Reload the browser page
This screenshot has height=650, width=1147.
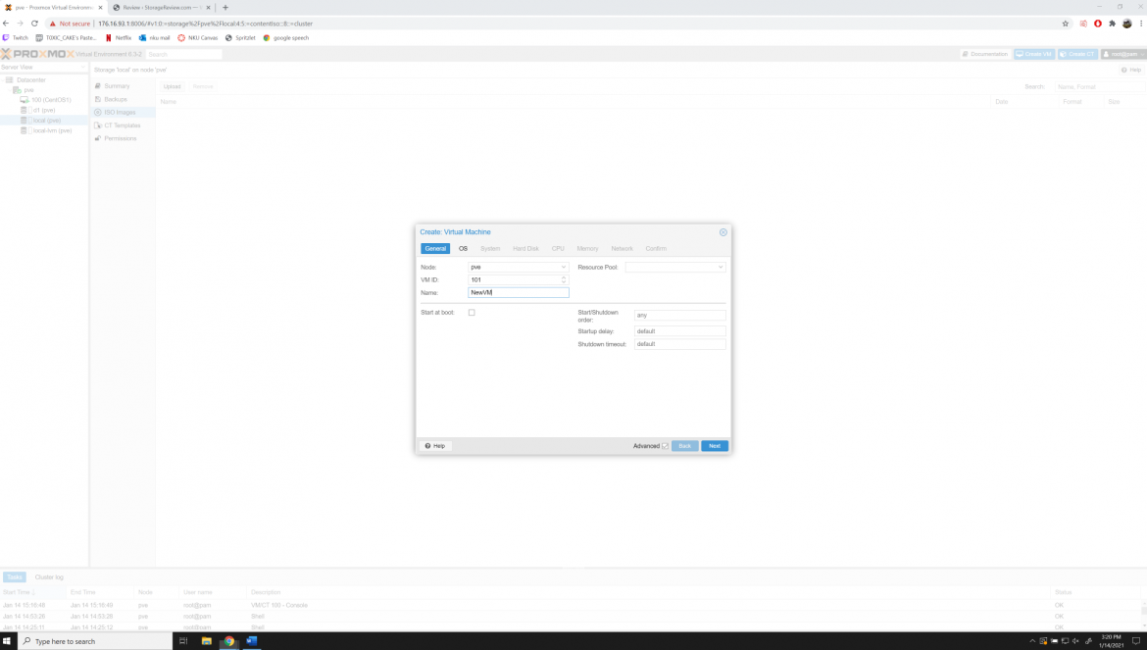[x=34, y=24]
